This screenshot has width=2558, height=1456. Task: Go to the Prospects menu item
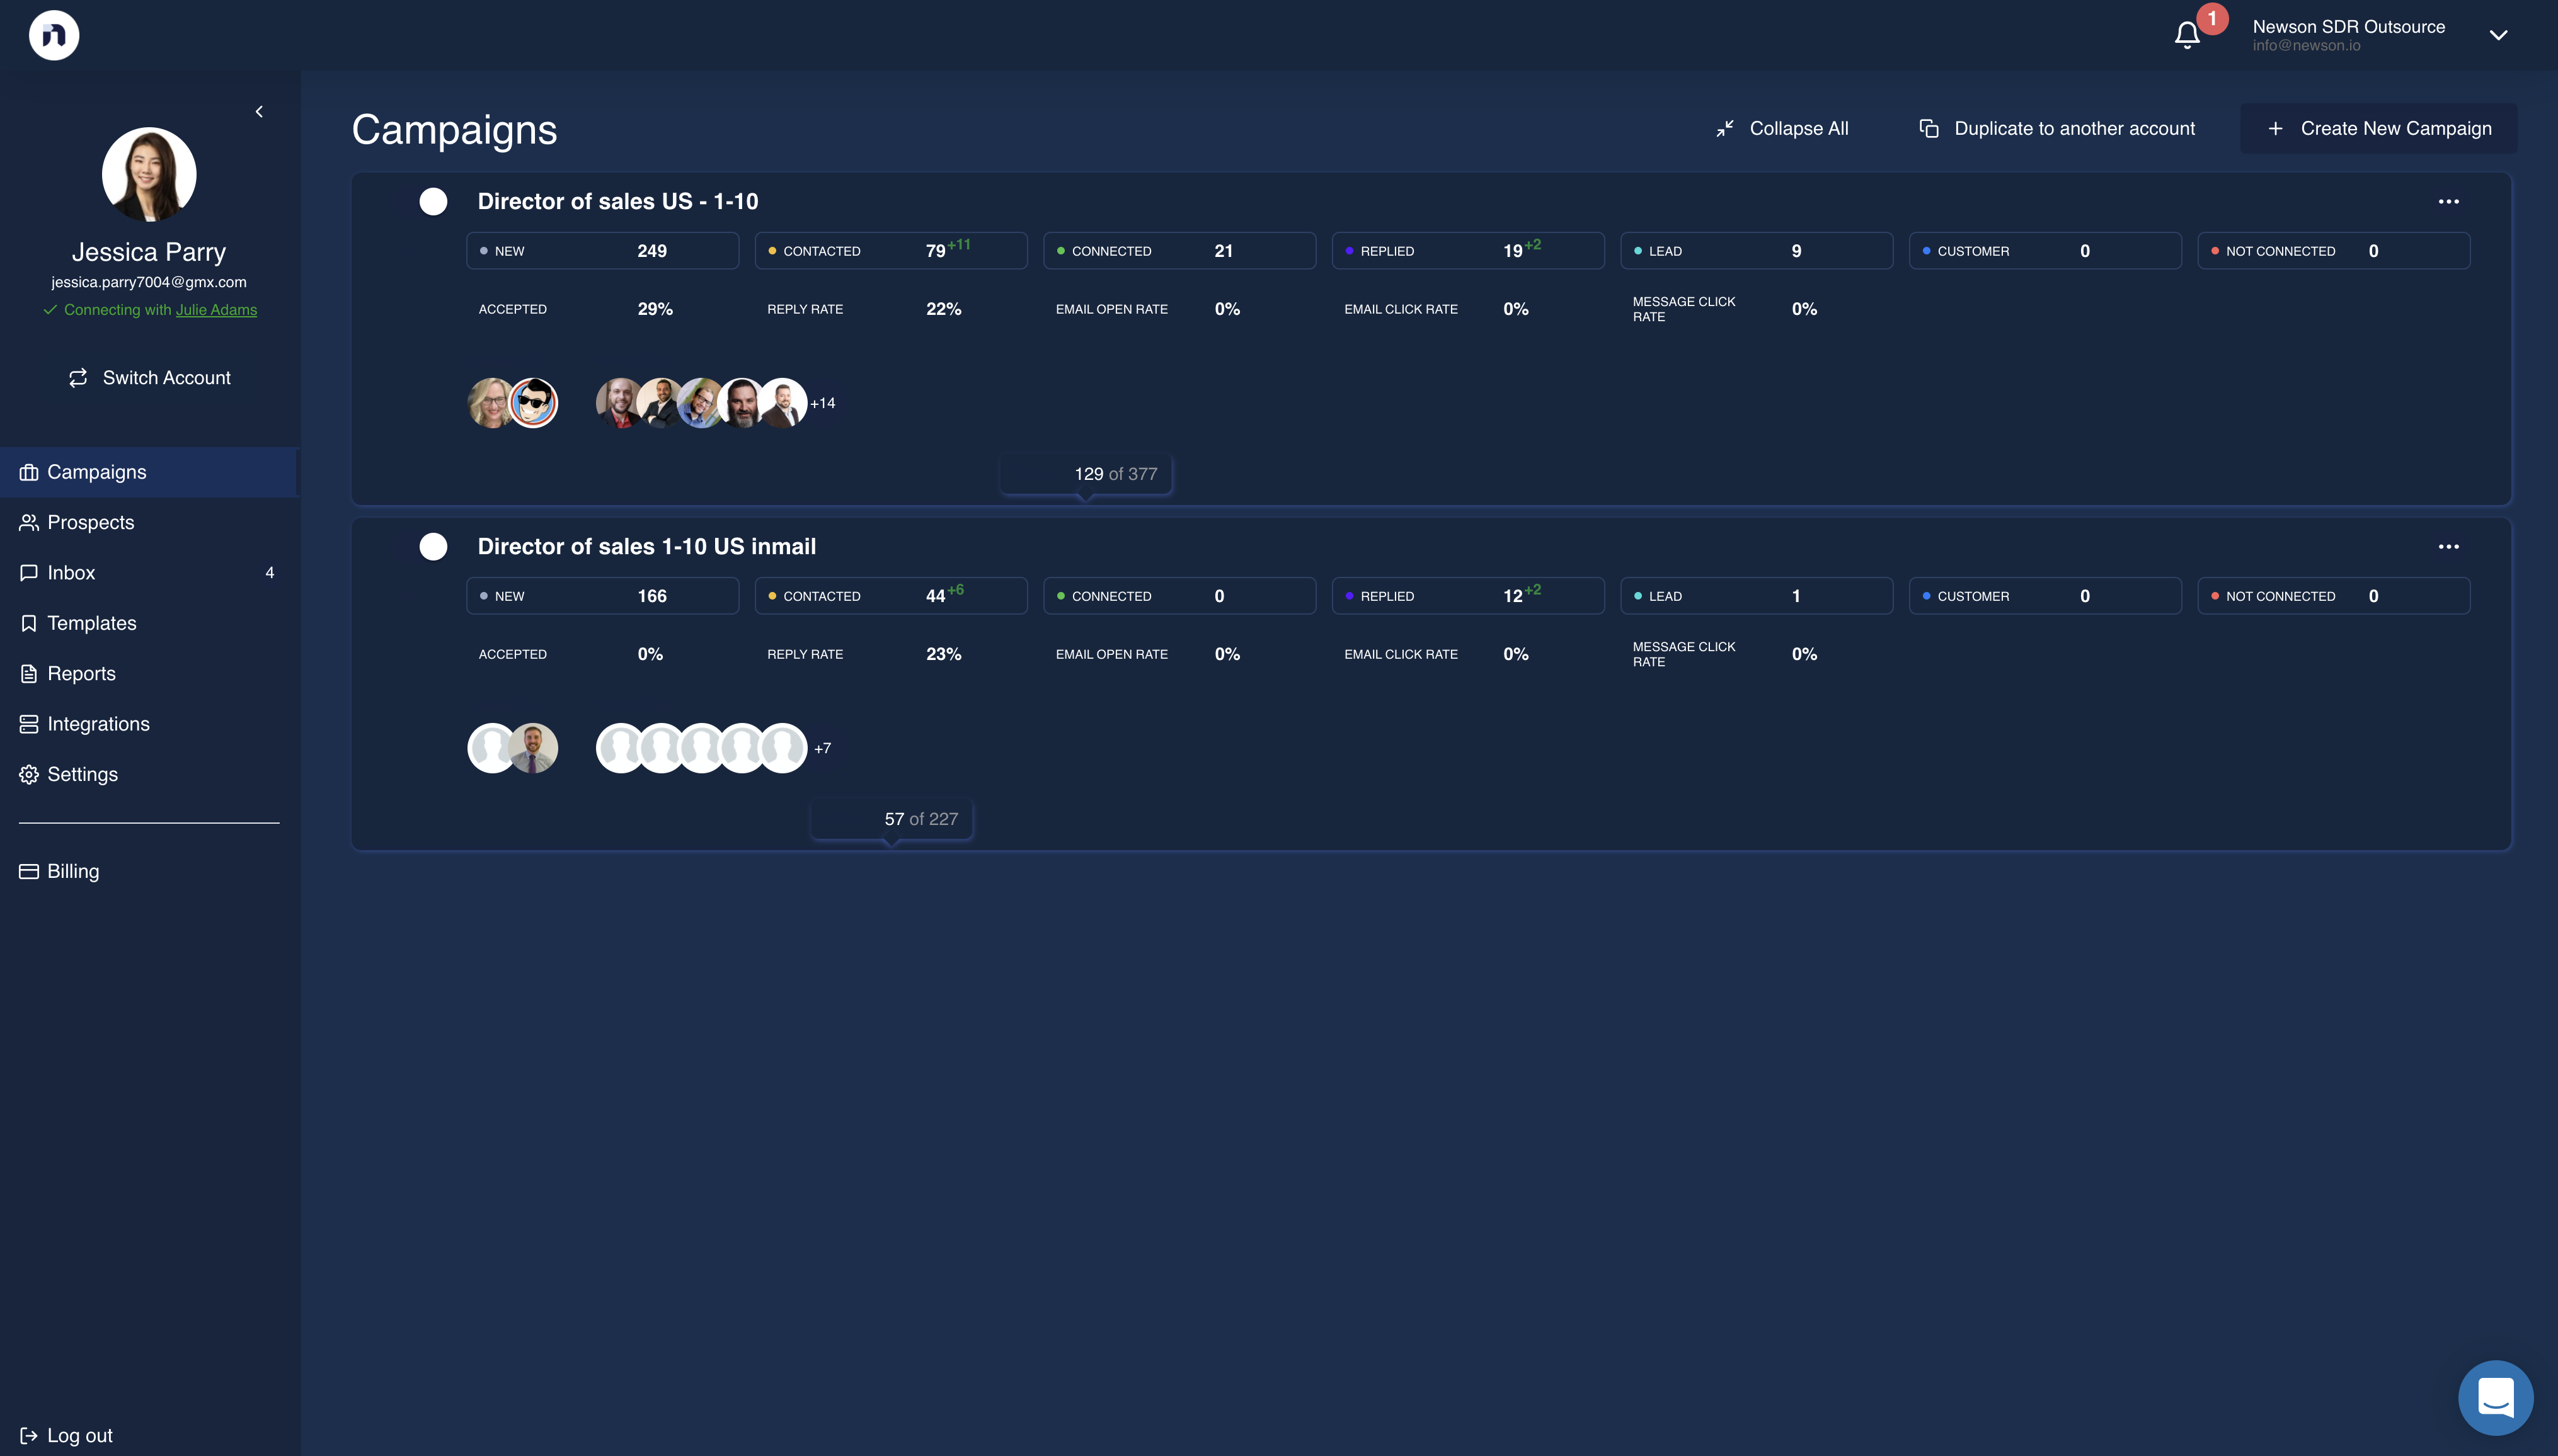(x=90, y=522)
